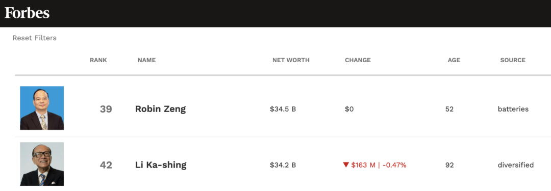Click the Reset Filters link
The image size is (551, 191).
[35, 38]
